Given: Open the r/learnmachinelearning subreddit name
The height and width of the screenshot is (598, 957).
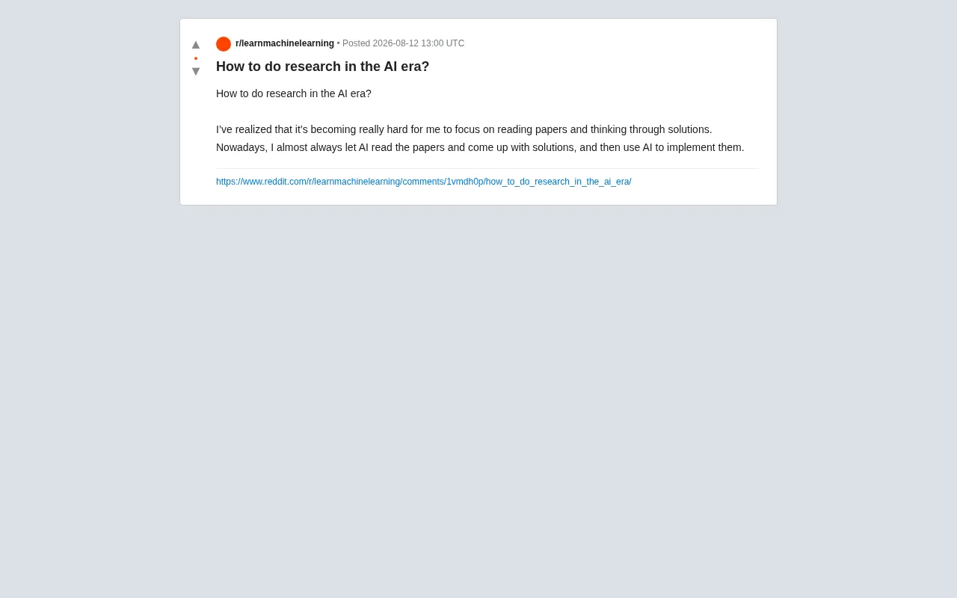Looking at the screenshot, I should coord(285,43).
